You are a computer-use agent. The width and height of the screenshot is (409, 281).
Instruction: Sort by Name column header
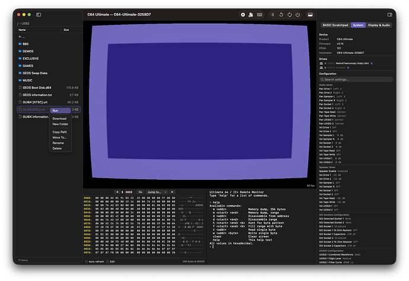22,30
